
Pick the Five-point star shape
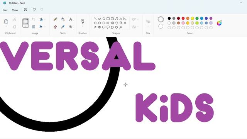click(95, 27)
